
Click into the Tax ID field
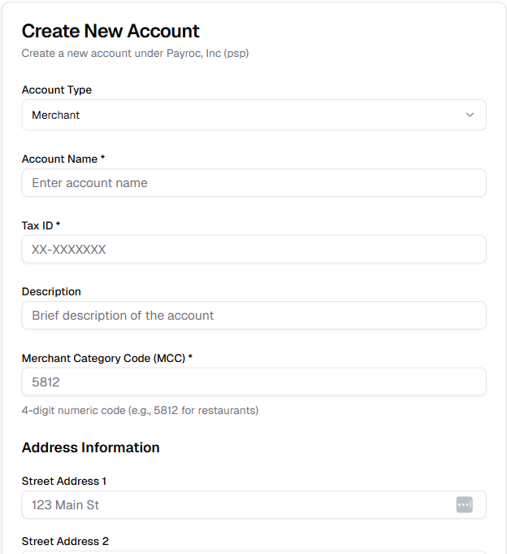click(x=253, y=250)
